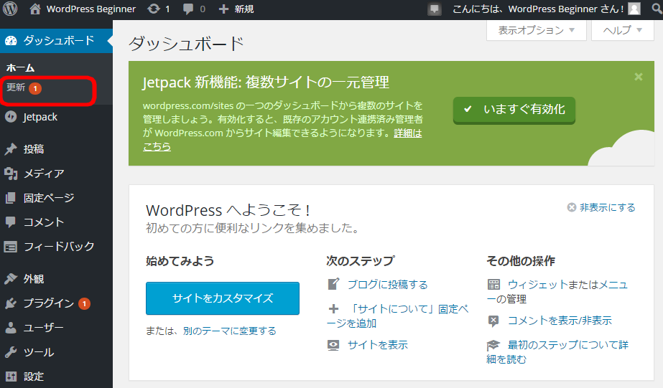Click the サイトをカスタマイズ button
This screenshot has width=663, height=388.
[x=223, y=298]
